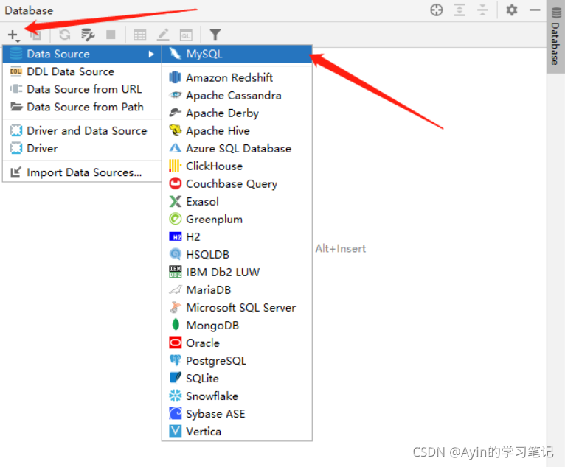Image resolution: width=565 pixels, height=467 pixels.
Task: Choose PostgreSQL
Action: tap(237, 360)
